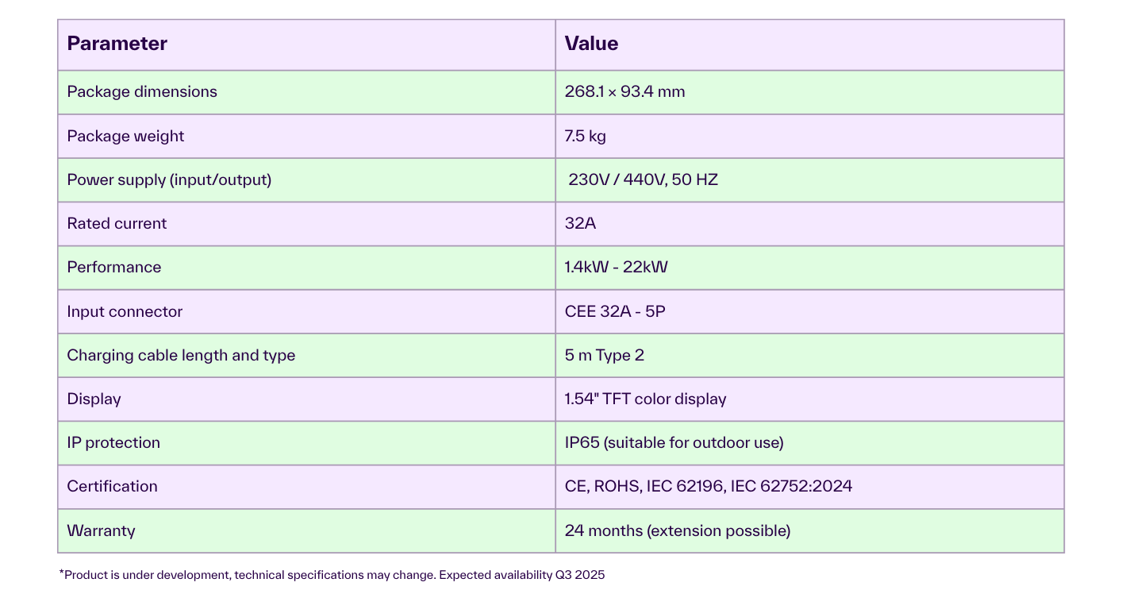This screenshot has width=1122, height=594.
Task: Click the Input connector label
Action: pyautogui.click(x=125, y=312)
